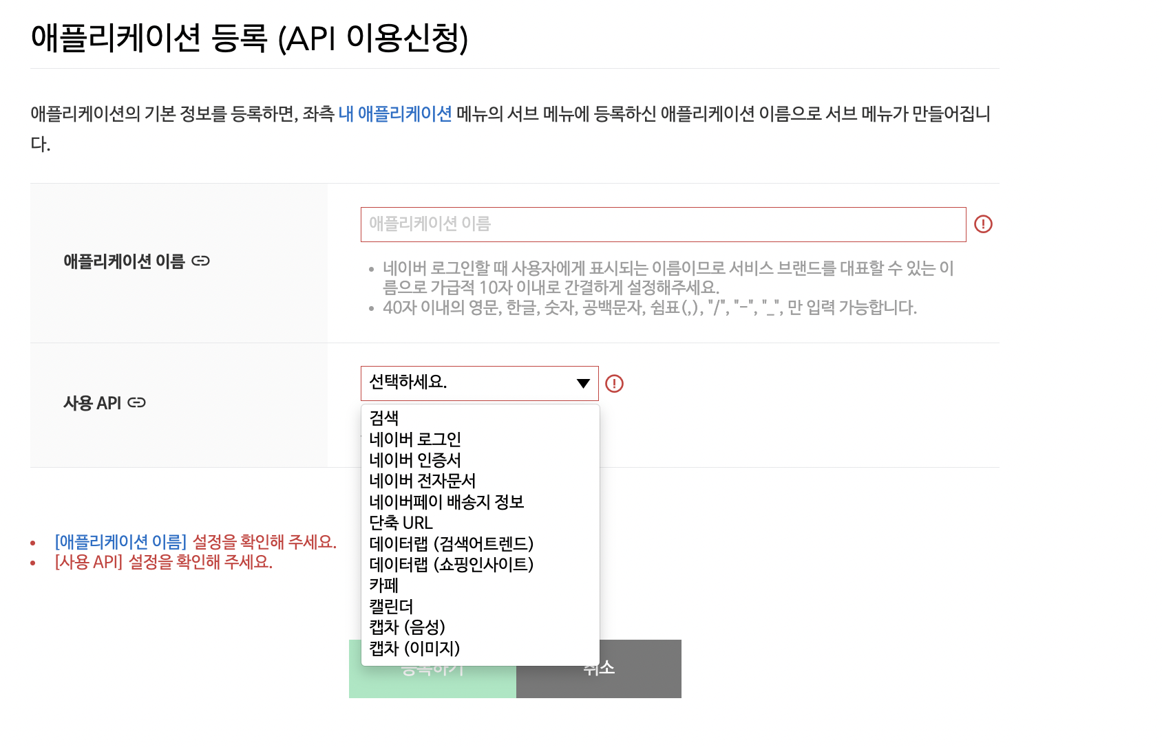Select 캘린더 from API list
Screen dimensions: 1162x747
pyautogui.click(x=480, y=606)
